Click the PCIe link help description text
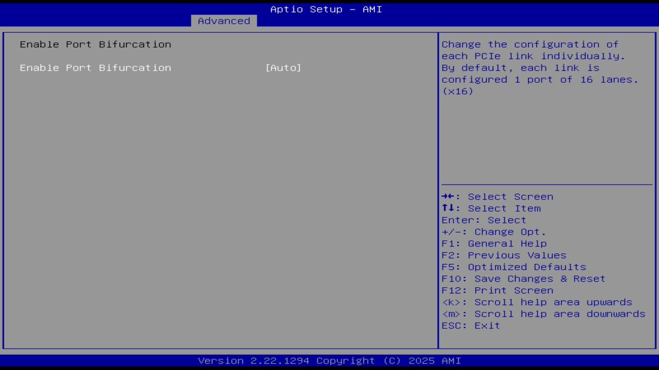The width and height of the screenshot is (659, 370). tap(540, 67)
